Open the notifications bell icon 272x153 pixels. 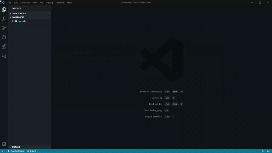coord(268,151)
